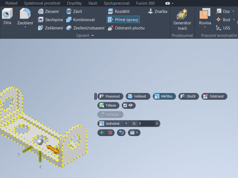The width and height of the screenshot is (238, 178).
Task: Select the Zaoblení fillet tool
Action: 25,16
